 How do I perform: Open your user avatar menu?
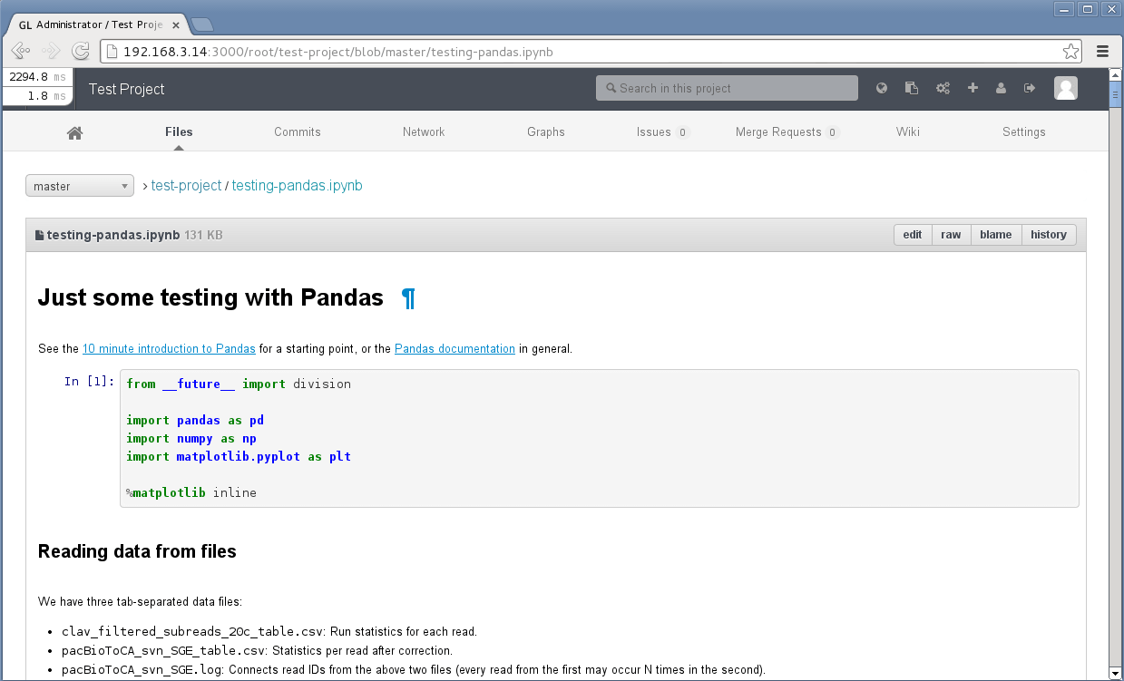tap(1065, 88)
